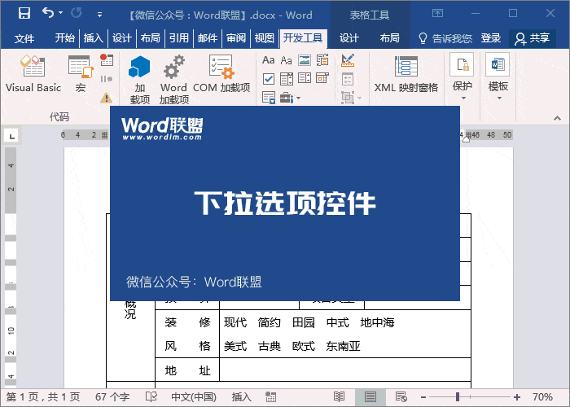Screen dimensions: 570x407
Task: Insert drop-down list content control
Action: point(305,78)
